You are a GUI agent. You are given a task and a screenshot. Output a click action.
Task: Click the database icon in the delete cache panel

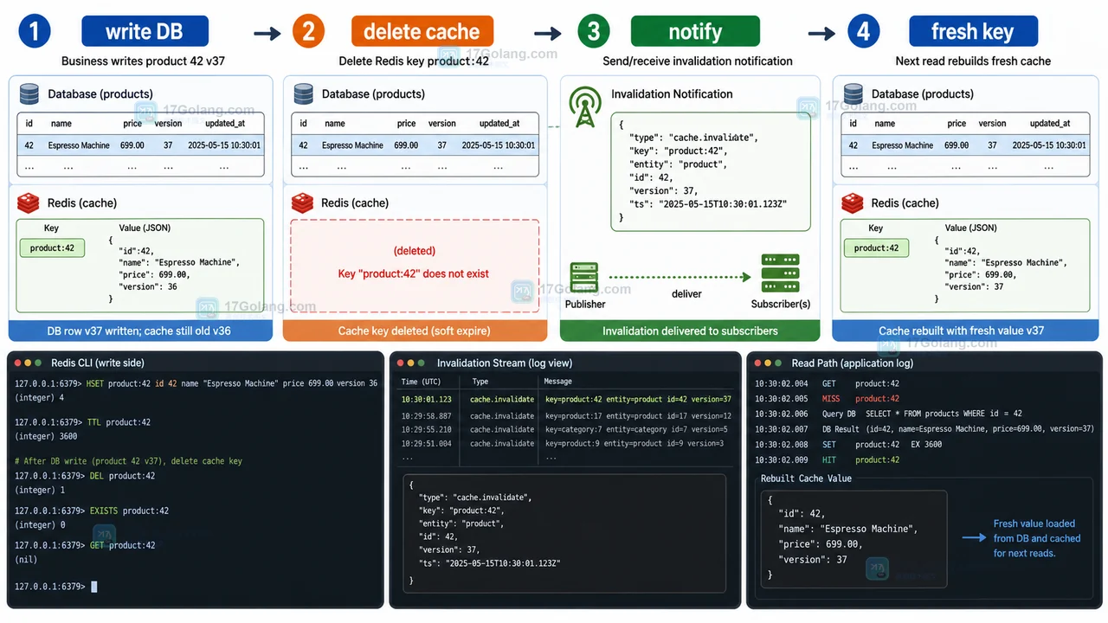pyautogui.click(x=303, y=93)
